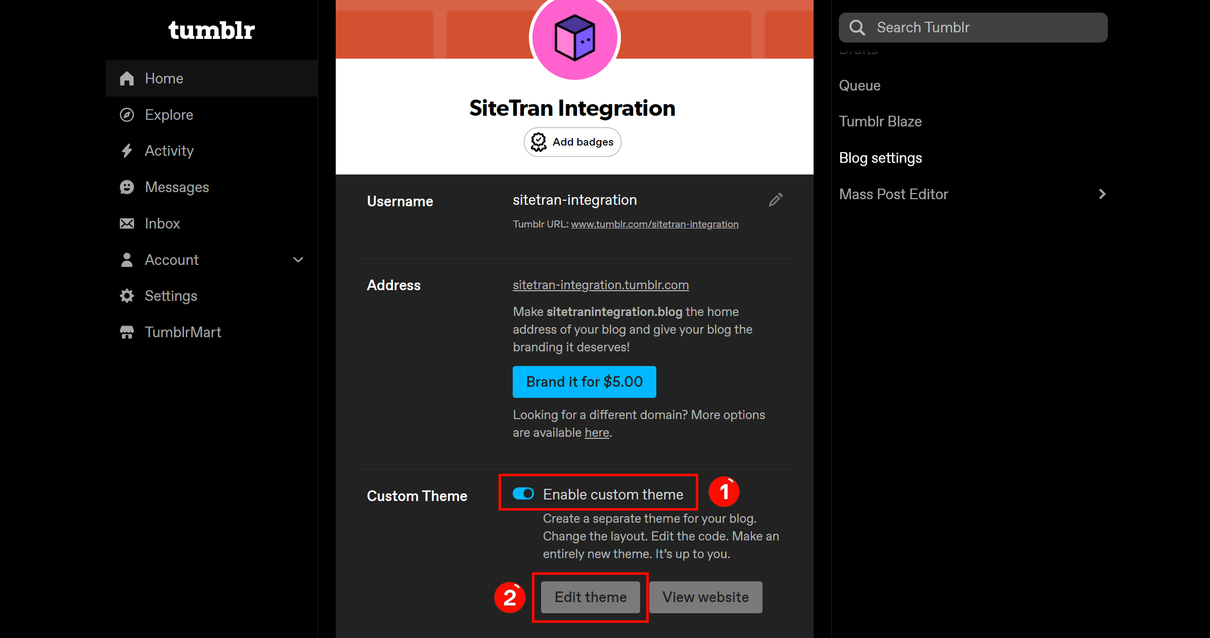Open Explore in sidebar
Viewport: 1210px width, 638px height.
pos(212,115)
